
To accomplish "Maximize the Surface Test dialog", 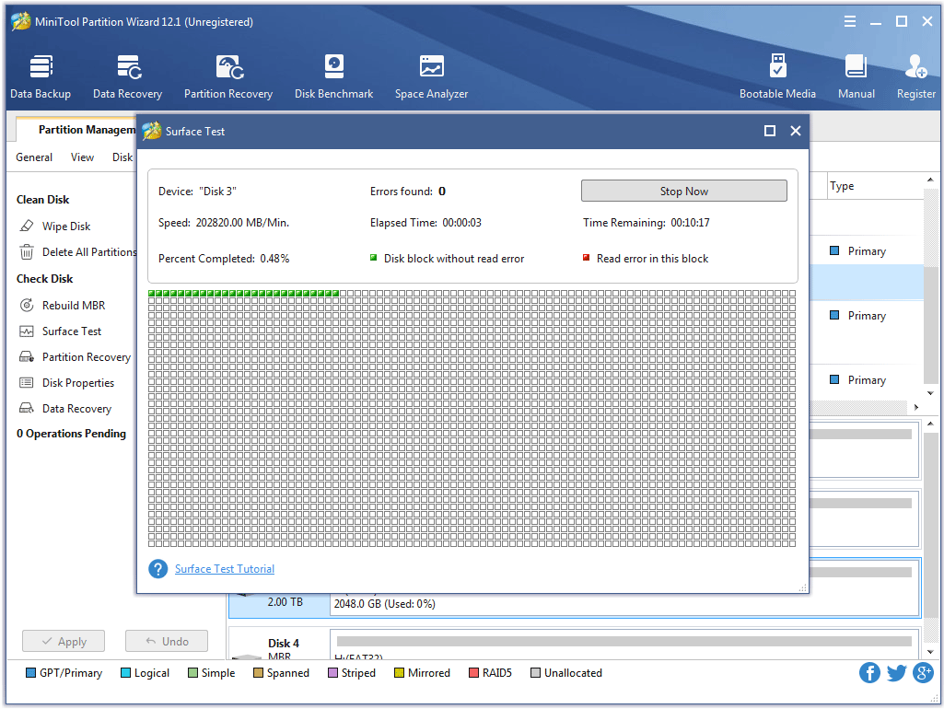I will click(x=769, y=131).
